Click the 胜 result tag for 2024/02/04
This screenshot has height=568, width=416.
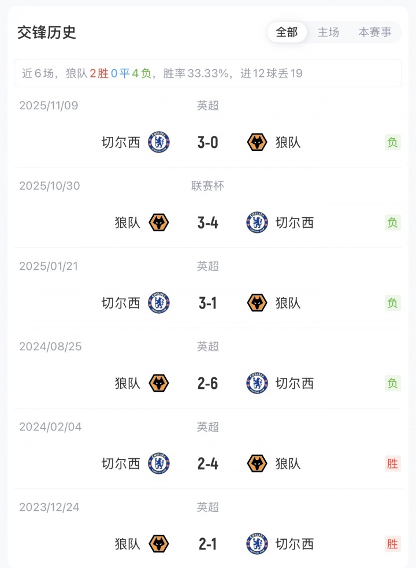[x=393, y=463]
